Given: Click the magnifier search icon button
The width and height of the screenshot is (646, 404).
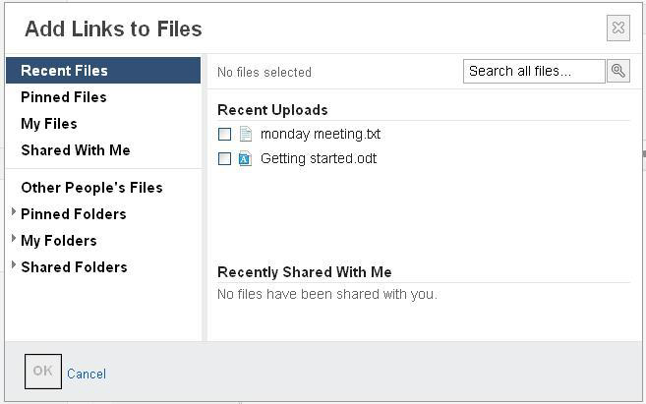Looking at the screenshot, I should pos(618,71).
